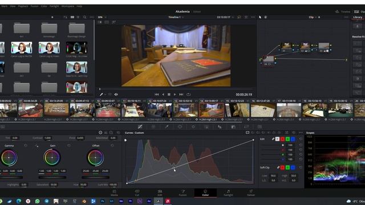Open the Power Window palette icon
The image size is (365, 205).
click(x=180, y=126)
